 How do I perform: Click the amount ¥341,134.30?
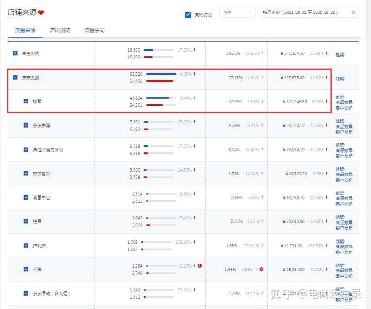point(293,53)
